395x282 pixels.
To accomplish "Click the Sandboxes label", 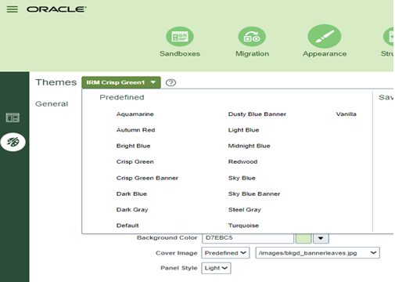I will [180, 54].
